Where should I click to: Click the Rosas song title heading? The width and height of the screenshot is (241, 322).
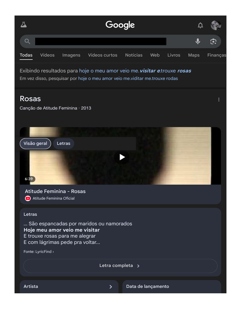[30, 99]
